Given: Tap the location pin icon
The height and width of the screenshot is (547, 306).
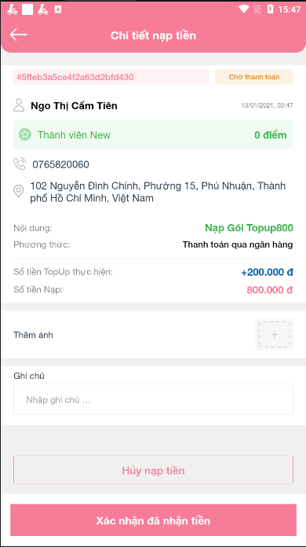Looking at the screenshot, I should point(19,192).
